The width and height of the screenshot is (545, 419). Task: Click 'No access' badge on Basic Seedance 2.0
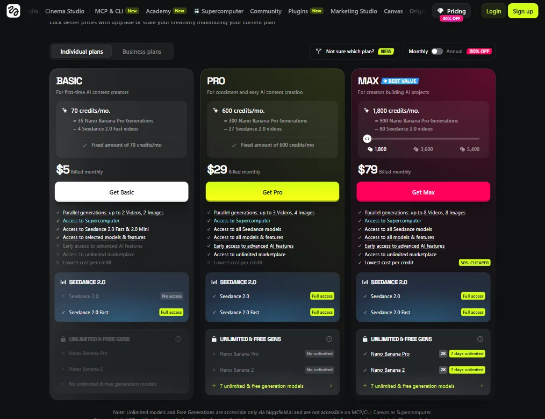click(171, 296)
